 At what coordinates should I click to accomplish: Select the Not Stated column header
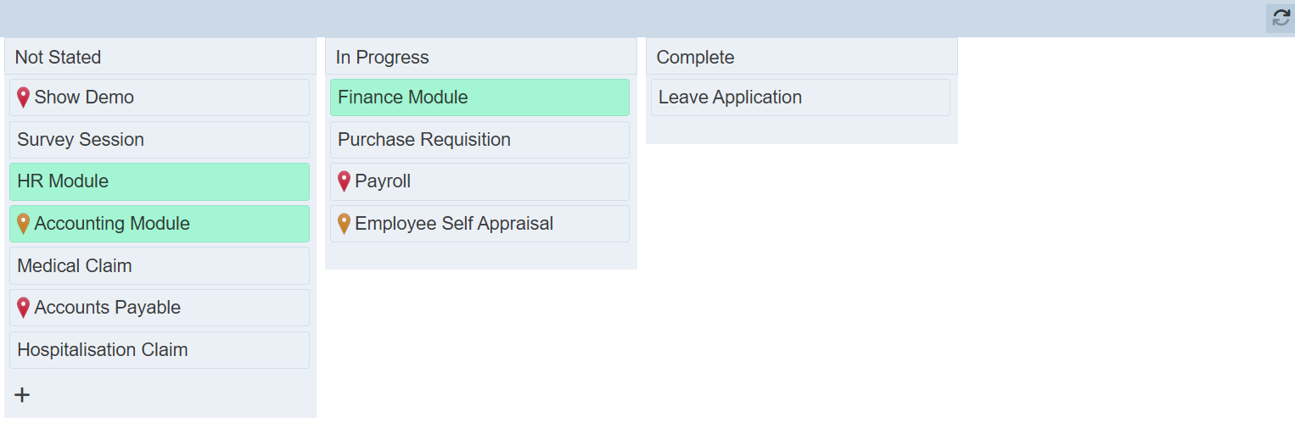pyautogui.click(x=58, y=58)
